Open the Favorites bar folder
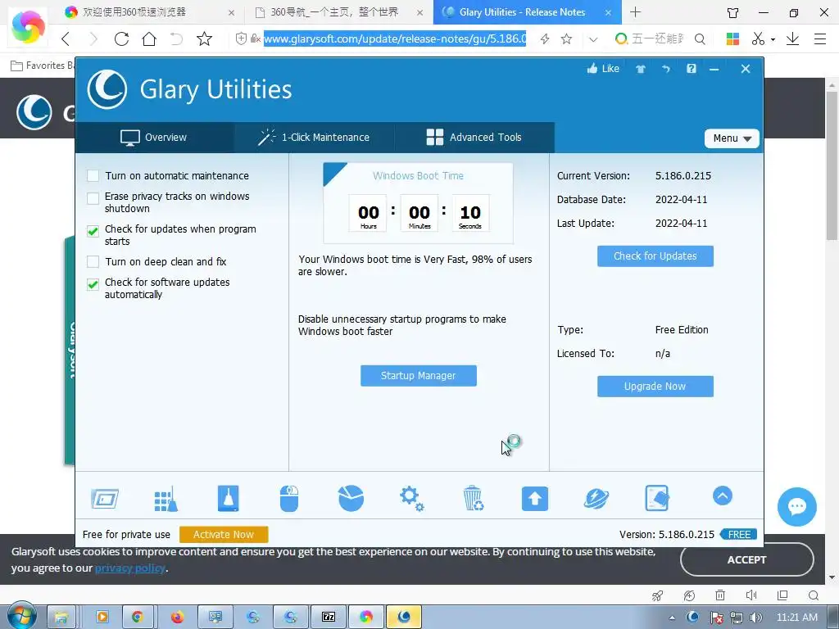This screenshot has height=629, width=839. 43,66
